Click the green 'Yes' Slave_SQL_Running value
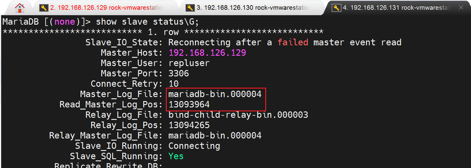The width and height of the screenshot is (471, 168). [x=176, y=156]
